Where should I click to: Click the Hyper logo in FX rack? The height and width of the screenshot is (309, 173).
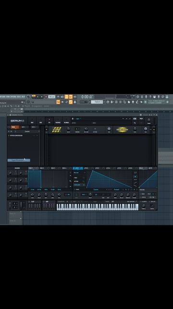point(57,129)
